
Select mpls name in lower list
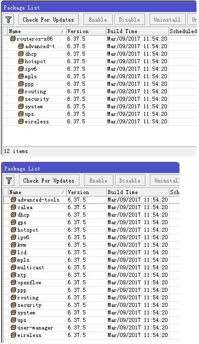coord(23,260)
